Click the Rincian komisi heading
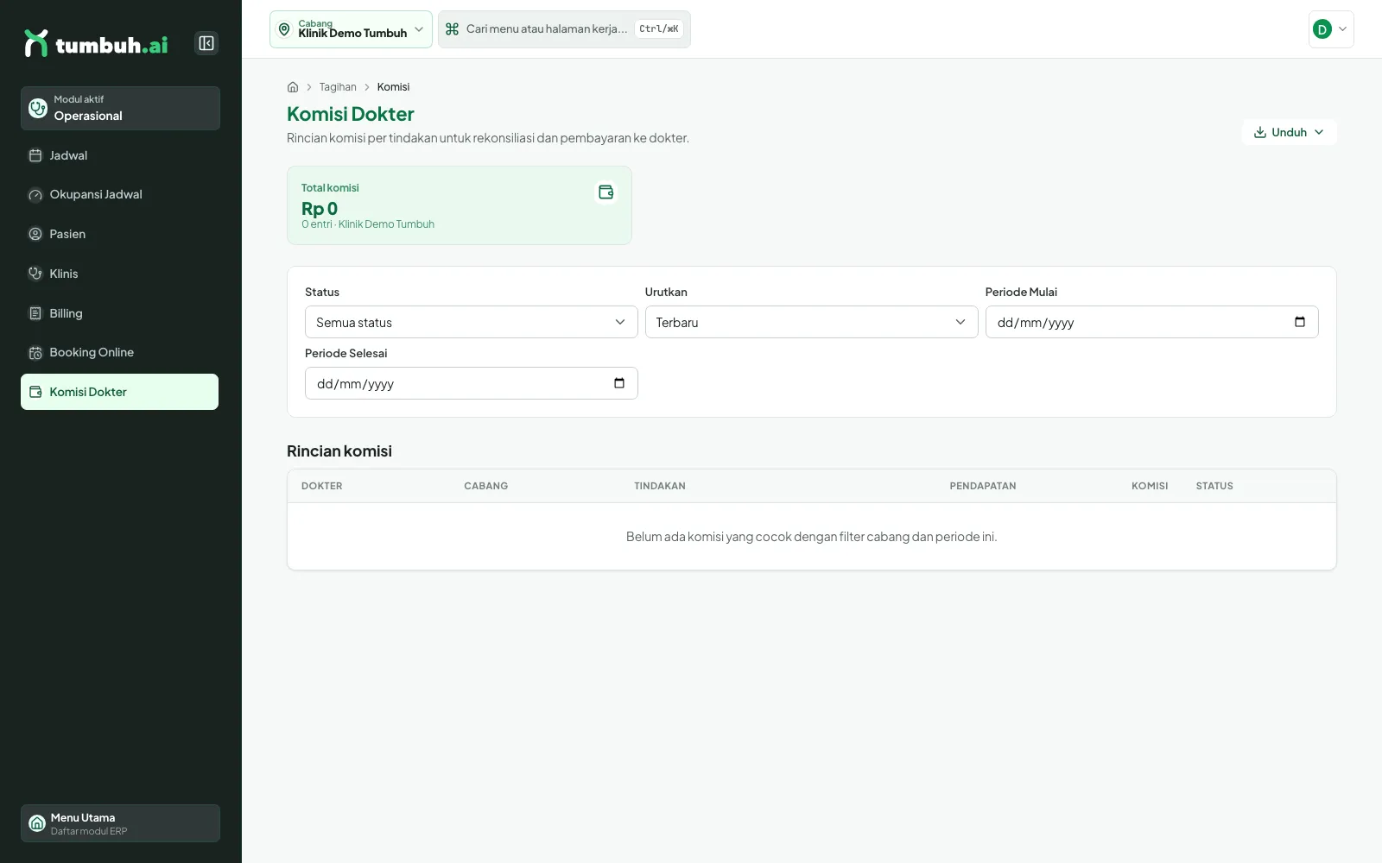 tap(339, 451)
